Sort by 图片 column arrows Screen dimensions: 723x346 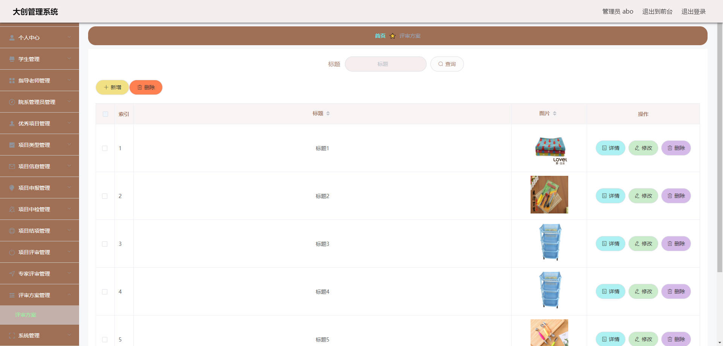click(x=555, y=113)
